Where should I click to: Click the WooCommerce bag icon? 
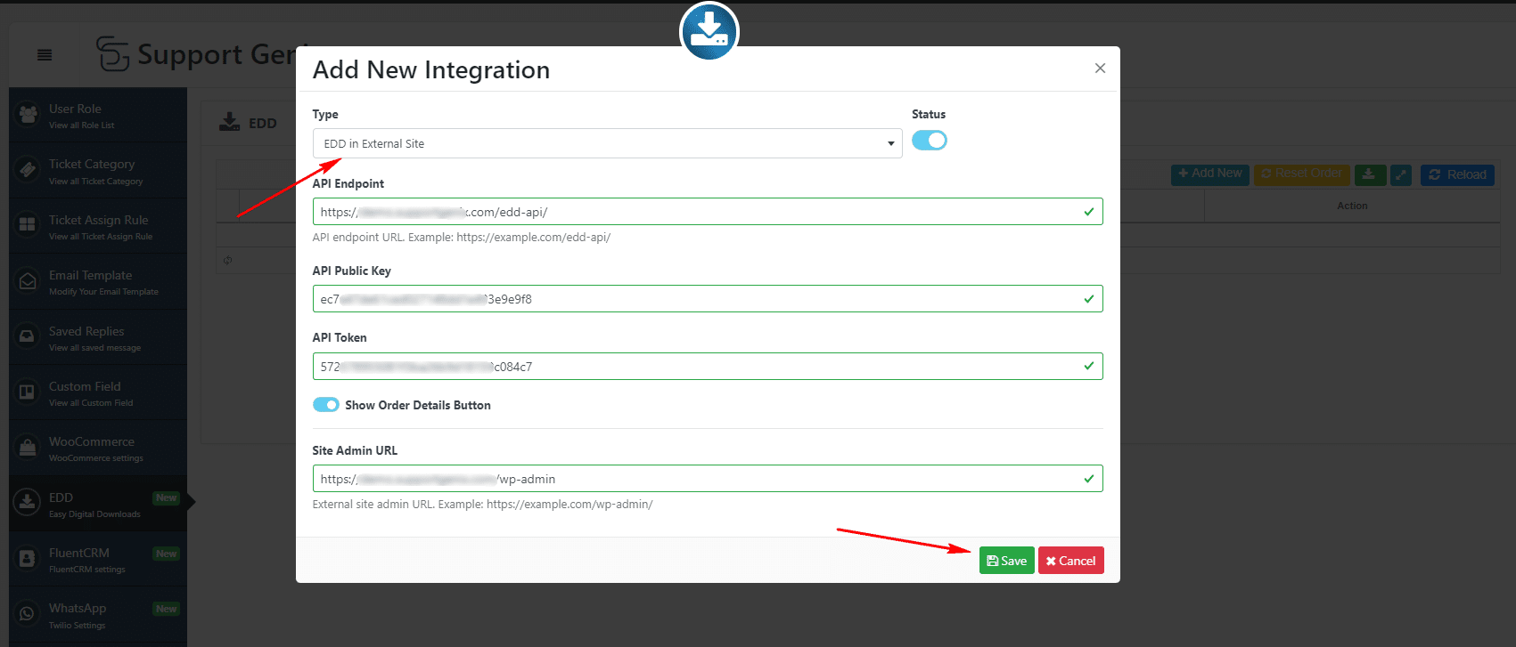pos(28,448)
